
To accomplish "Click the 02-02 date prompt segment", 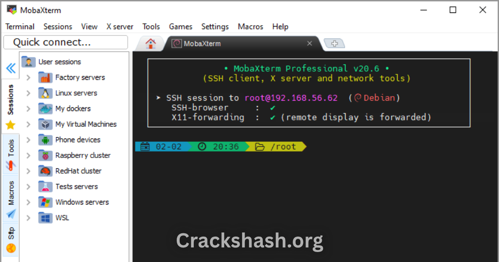I will [163, 146].
